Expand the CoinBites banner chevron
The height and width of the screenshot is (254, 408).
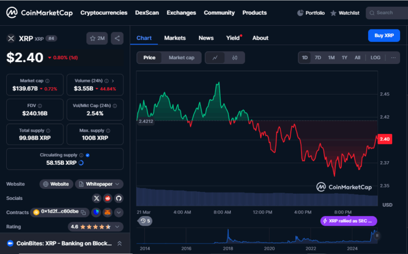(x=120, y=244)
